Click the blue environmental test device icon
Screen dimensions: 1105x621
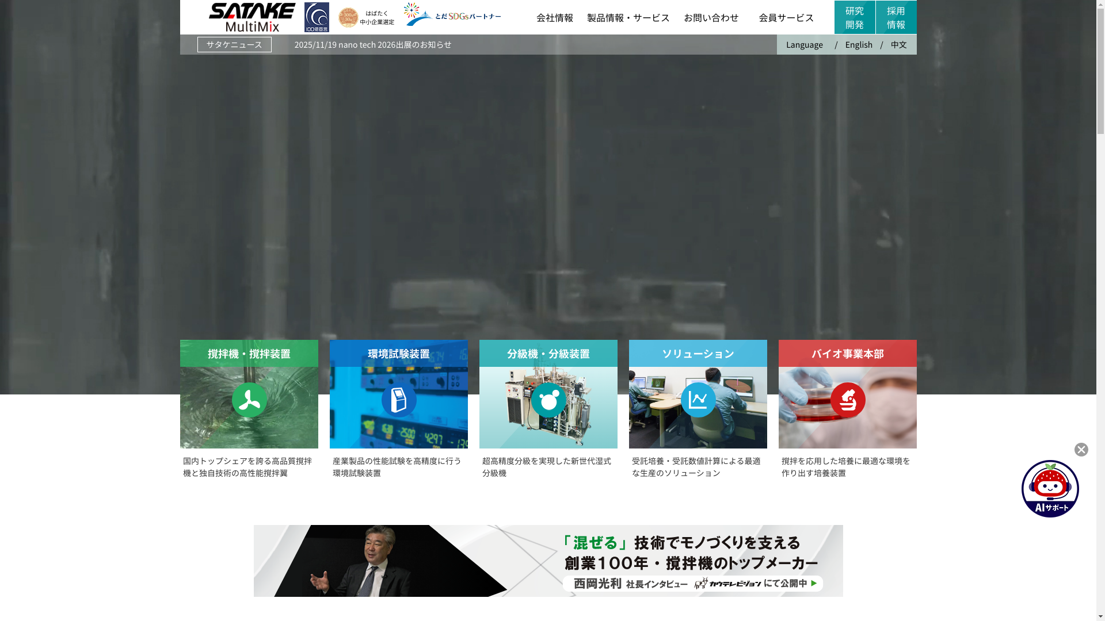click(x=399, y=400)
